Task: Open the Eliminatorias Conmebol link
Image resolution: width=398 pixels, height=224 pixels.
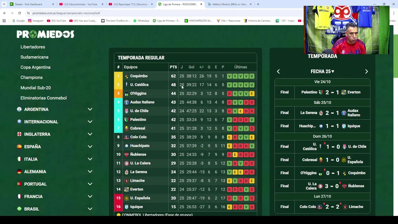Action: tap(44, 98)
